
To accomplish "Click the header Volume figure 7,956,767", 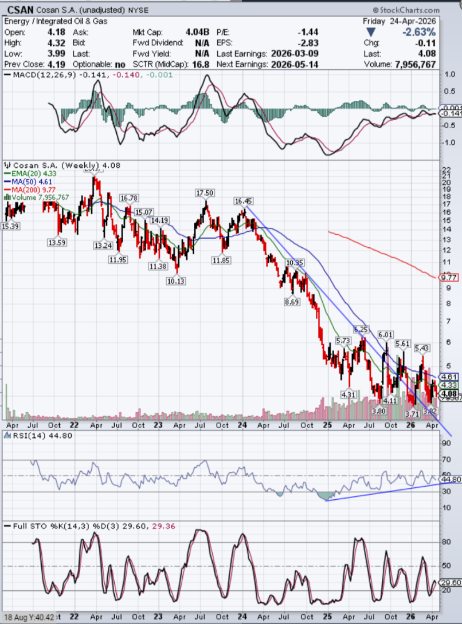I will point(416,65).
